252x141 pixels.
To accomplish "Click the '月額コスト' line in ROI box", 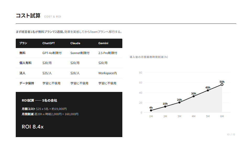I will 44,109.
